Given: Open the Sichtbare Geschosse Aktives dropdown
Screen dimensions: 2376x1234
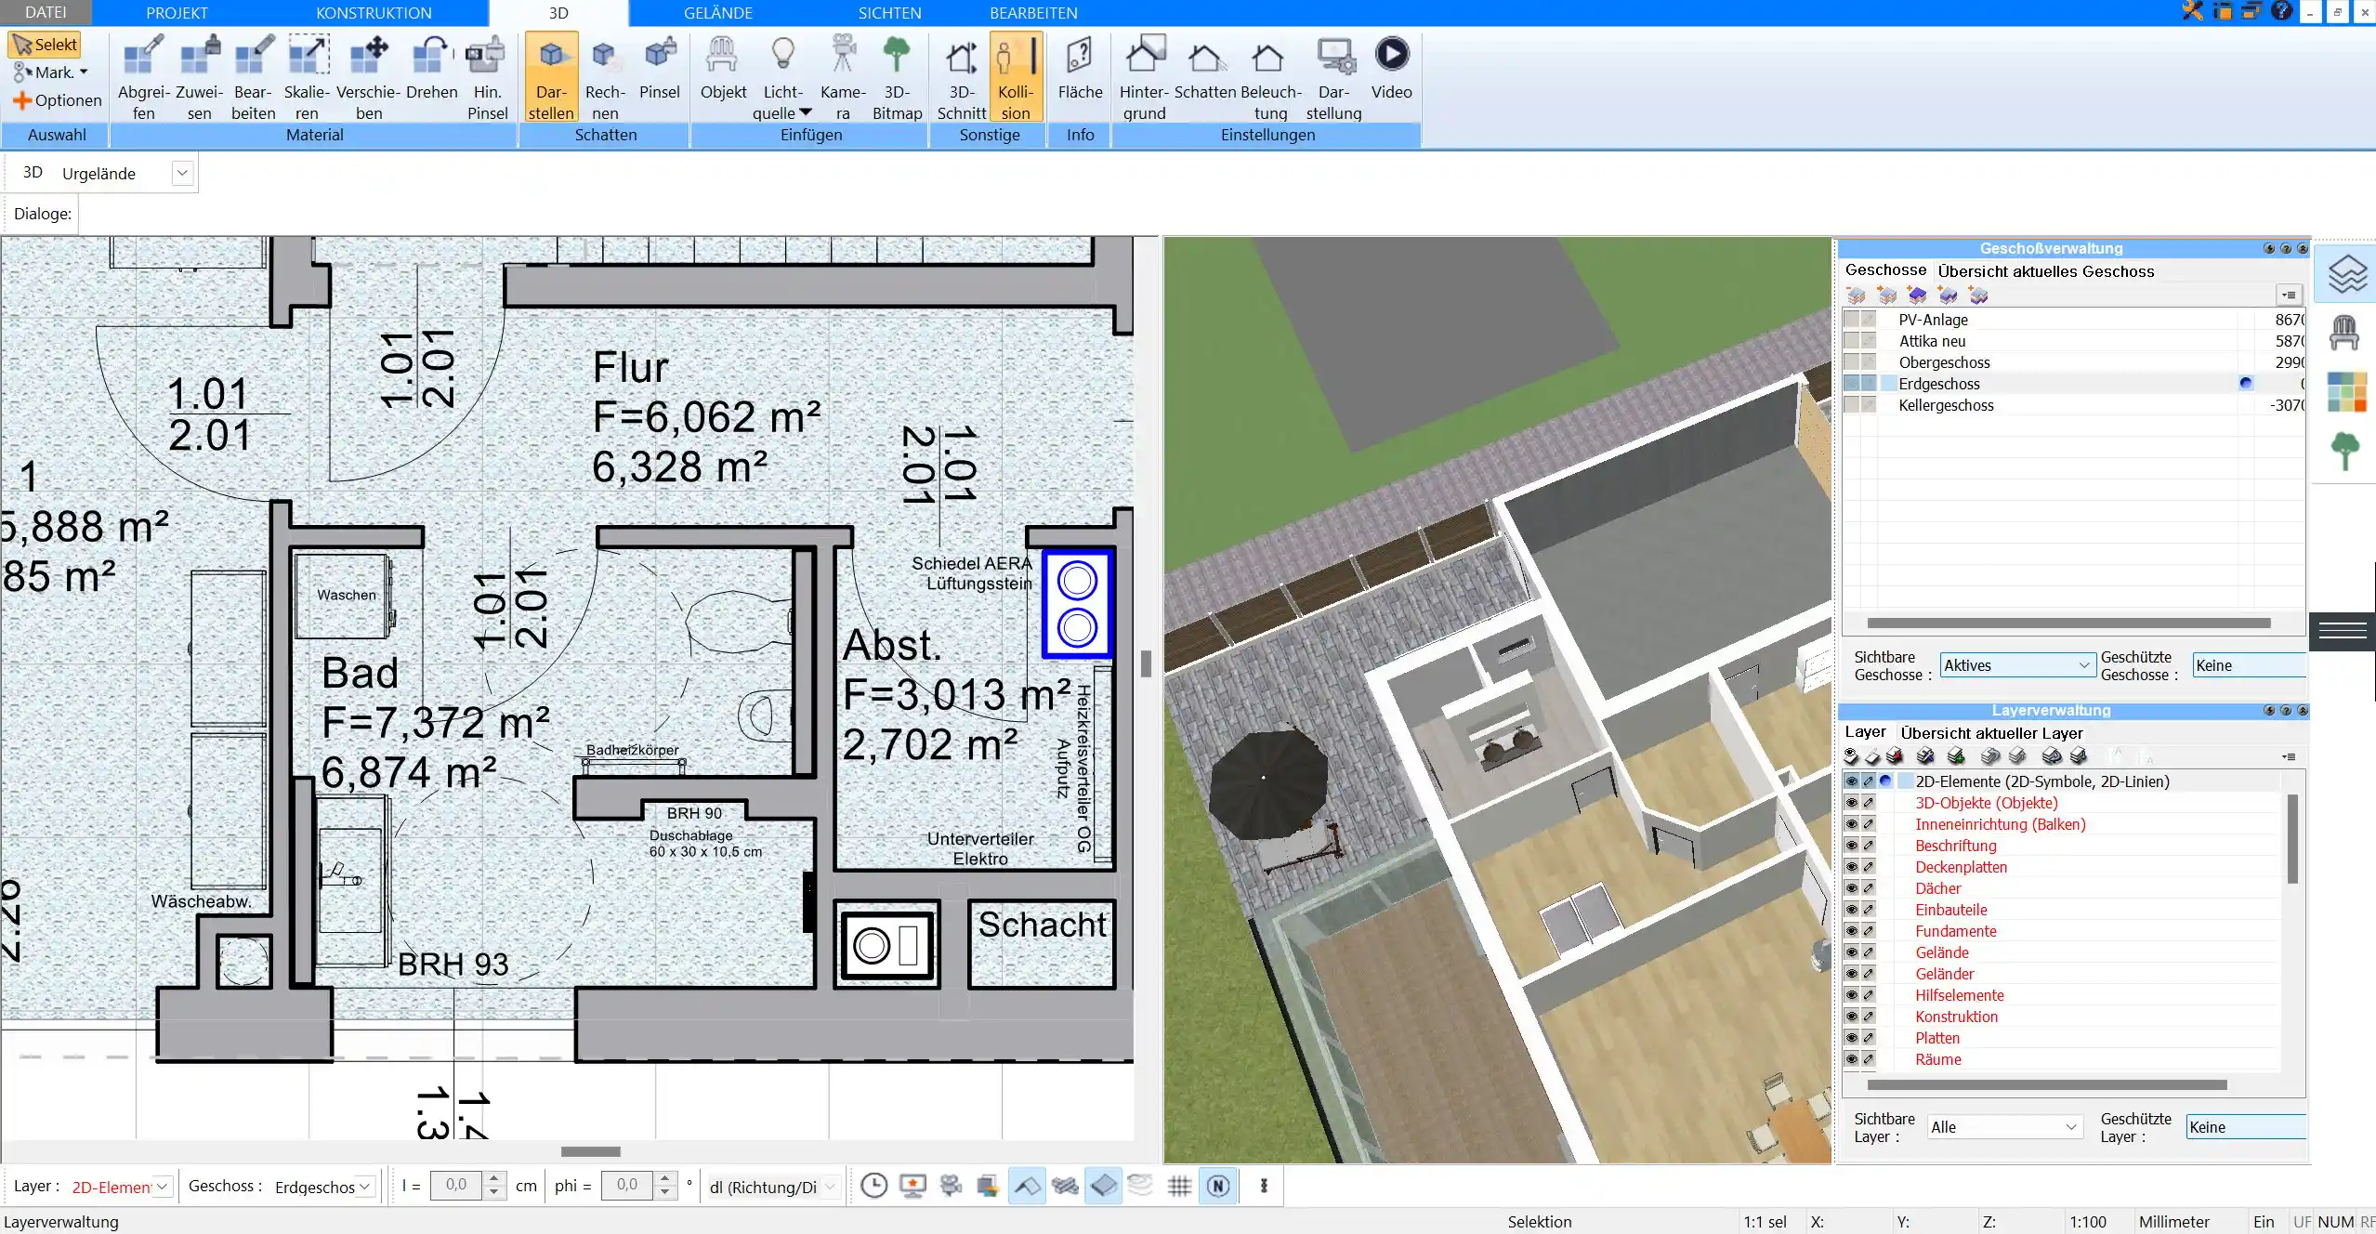Looking at the screenshot, I should [2084, 665].
